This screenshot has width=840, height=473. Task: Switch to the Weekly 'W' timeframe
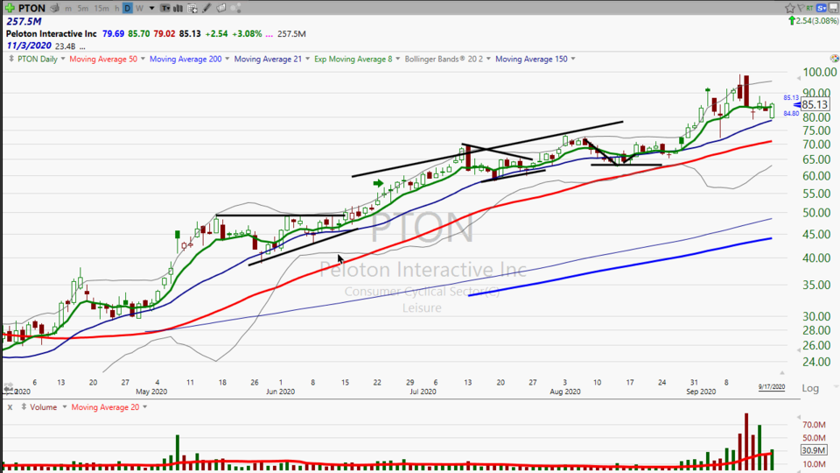139,9
